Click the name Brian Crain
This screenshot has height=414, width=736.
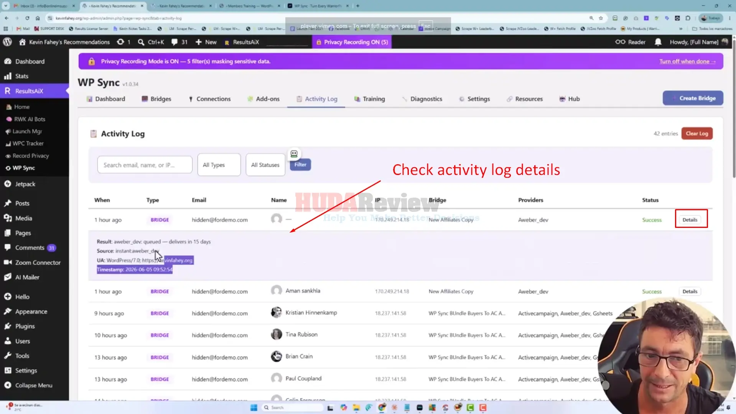coord(299,356)
